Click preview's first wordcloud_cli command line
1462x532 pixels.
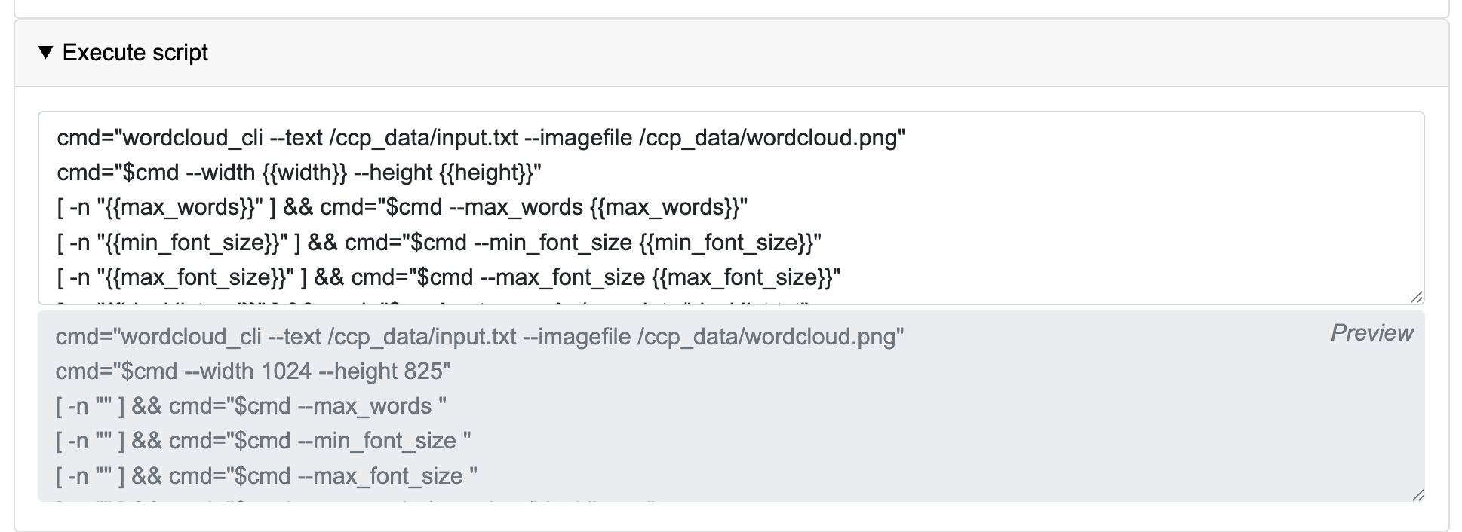pos(480,336)
